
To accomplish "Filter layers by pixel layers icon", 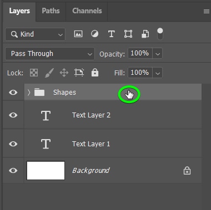I will 78,34.
